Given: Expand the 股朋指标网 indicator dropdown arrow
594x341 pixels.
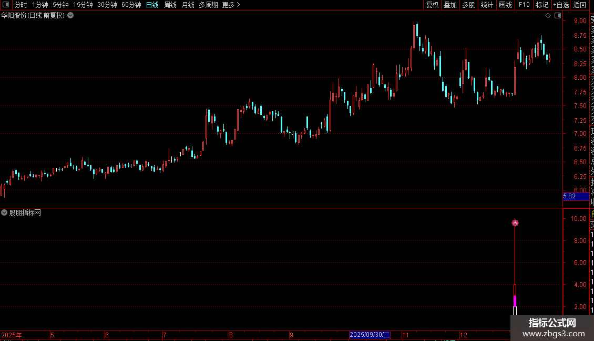Looking at the screenshot, I should (x=4, y=212).
